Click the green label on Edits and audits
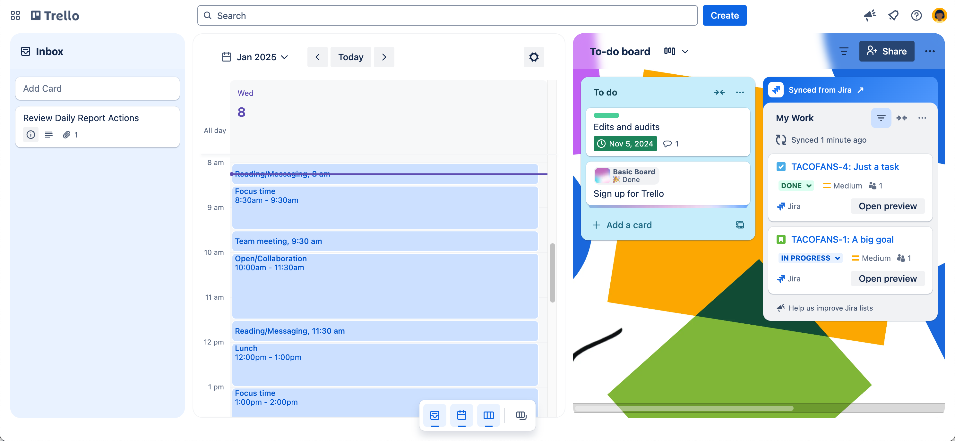Viewport: 955px width, 441px height. (606, 115)
